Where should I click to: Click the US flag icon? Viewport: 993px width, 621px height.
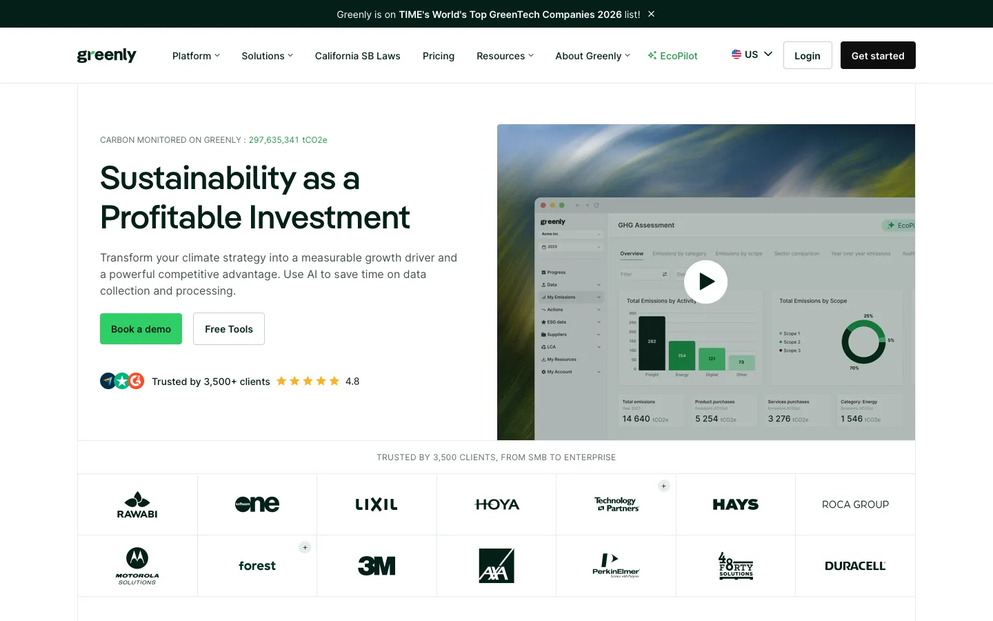click(736, 54)
